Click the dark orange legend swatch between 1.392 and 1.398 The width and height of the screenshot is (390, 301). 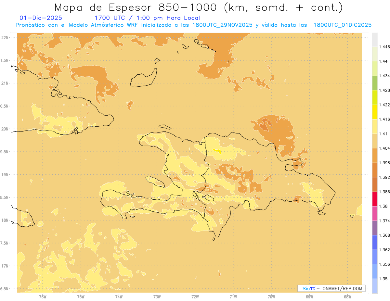[375, 170]
